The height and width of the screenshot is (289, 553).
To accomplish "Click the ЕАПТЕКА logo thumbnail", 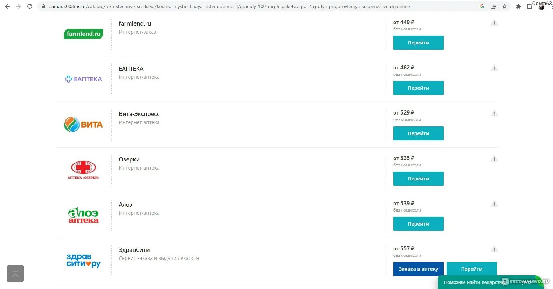I will tap(83, 79).
